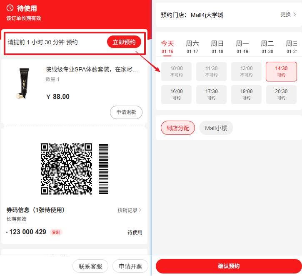Click the voucher code 123 000 429
Viewport: 302px width, 276px height.
pos(28,232)
